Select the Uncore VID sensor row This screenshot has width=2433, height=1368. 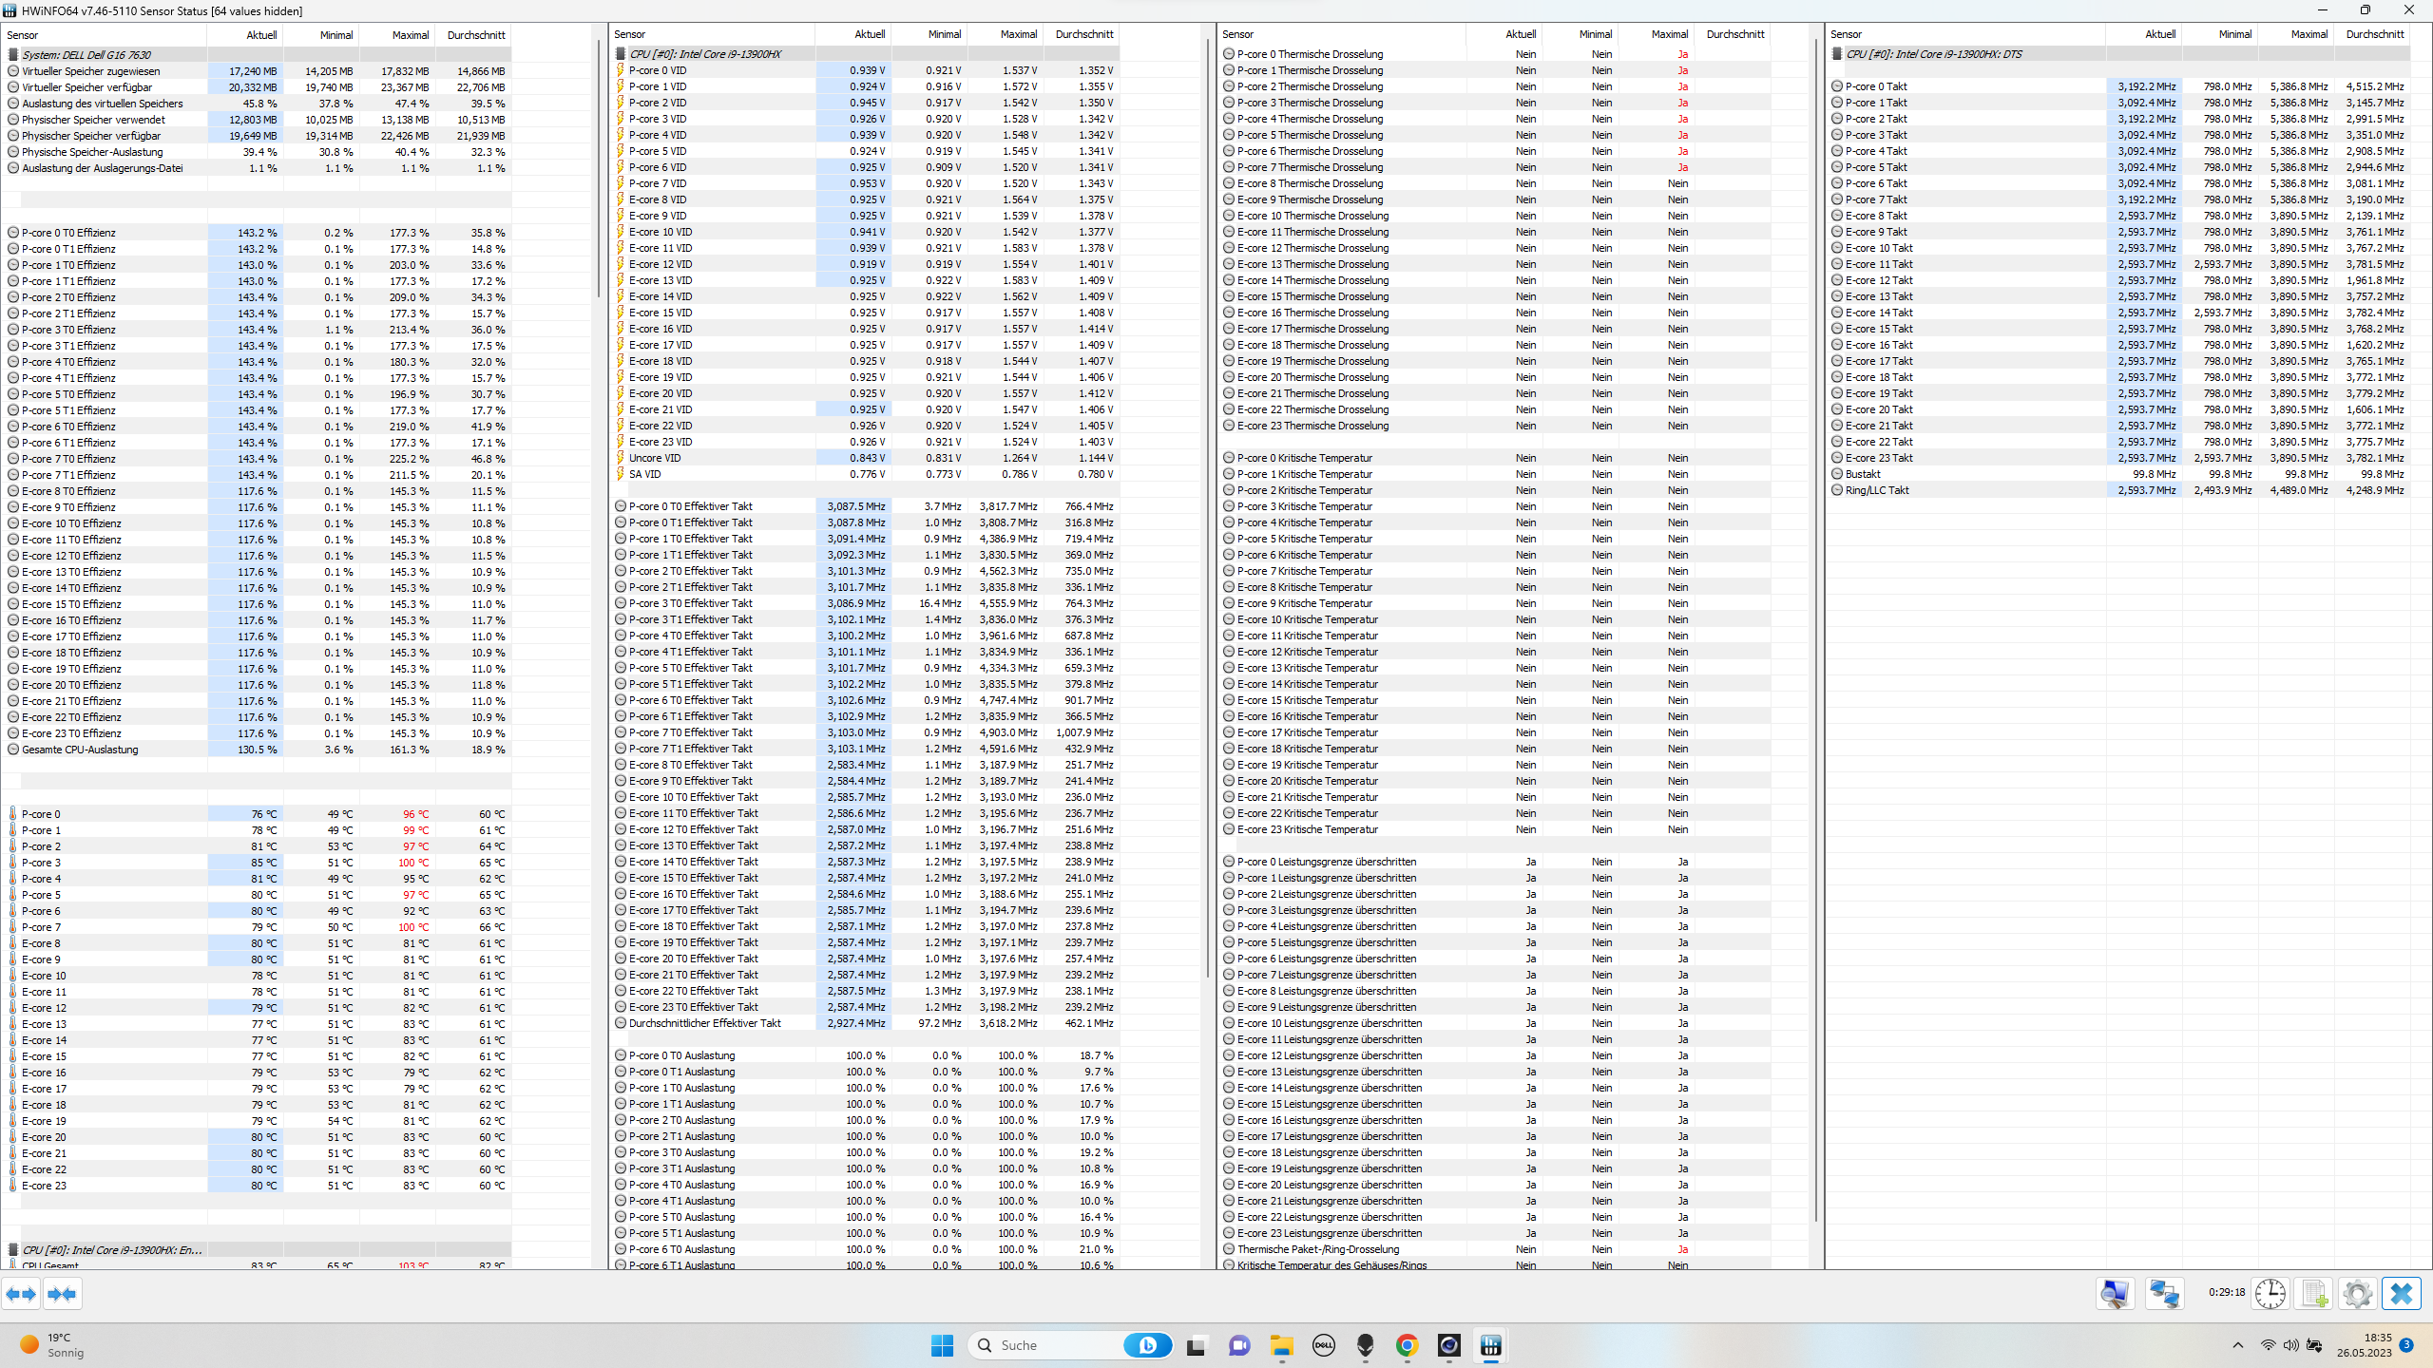[655, 458]
